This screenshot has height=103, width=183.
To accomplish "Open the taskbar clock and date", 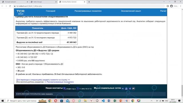I will pyautogui.click(x=173, y=101).
